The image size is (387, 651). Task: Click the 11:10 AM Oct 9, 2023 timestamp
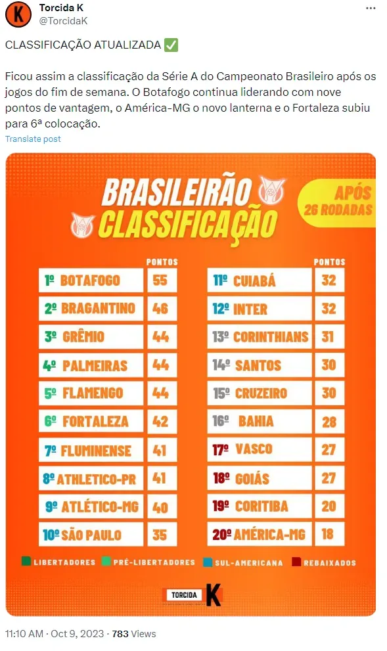click(55, 634)
